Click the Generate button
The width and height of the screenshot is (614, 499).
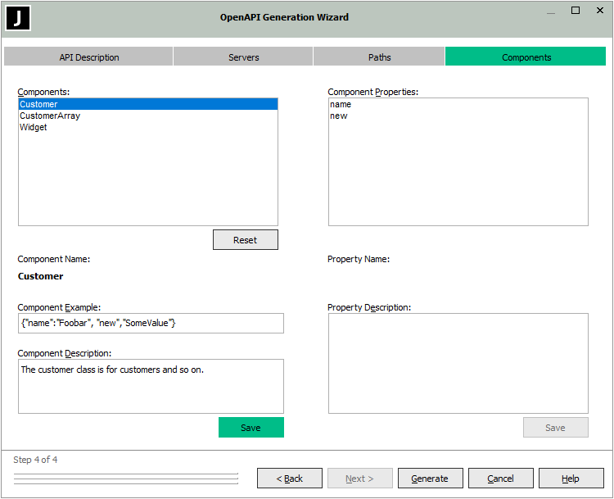[430, 479]
